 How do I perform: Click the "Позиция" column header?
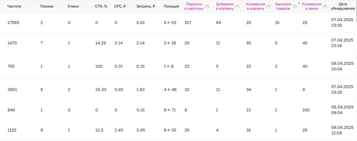171,6
